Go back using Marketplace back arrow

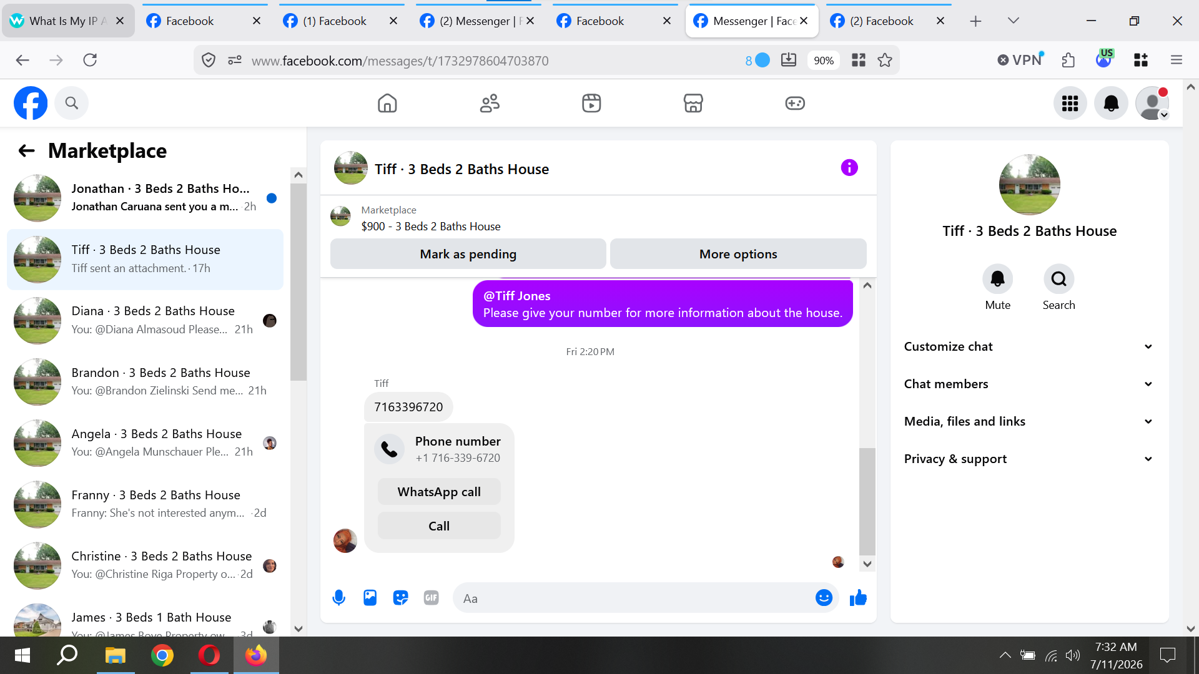pyautogui.click(x=26, y=150)
